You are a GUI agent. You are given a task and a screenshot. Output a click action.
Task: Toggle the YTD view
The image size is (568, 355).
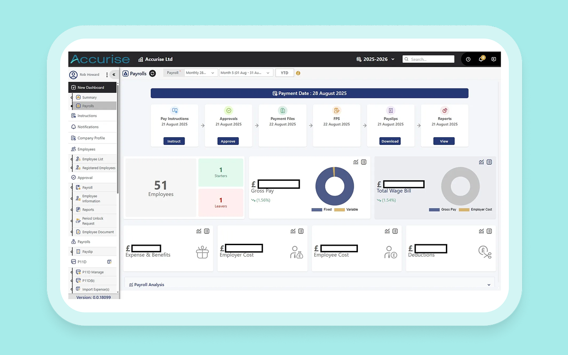coord(284,73)
